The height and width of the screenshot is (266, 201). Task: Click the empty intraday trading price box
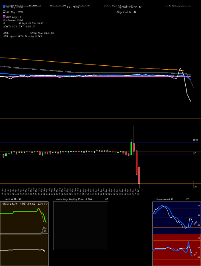pos(80,226)
